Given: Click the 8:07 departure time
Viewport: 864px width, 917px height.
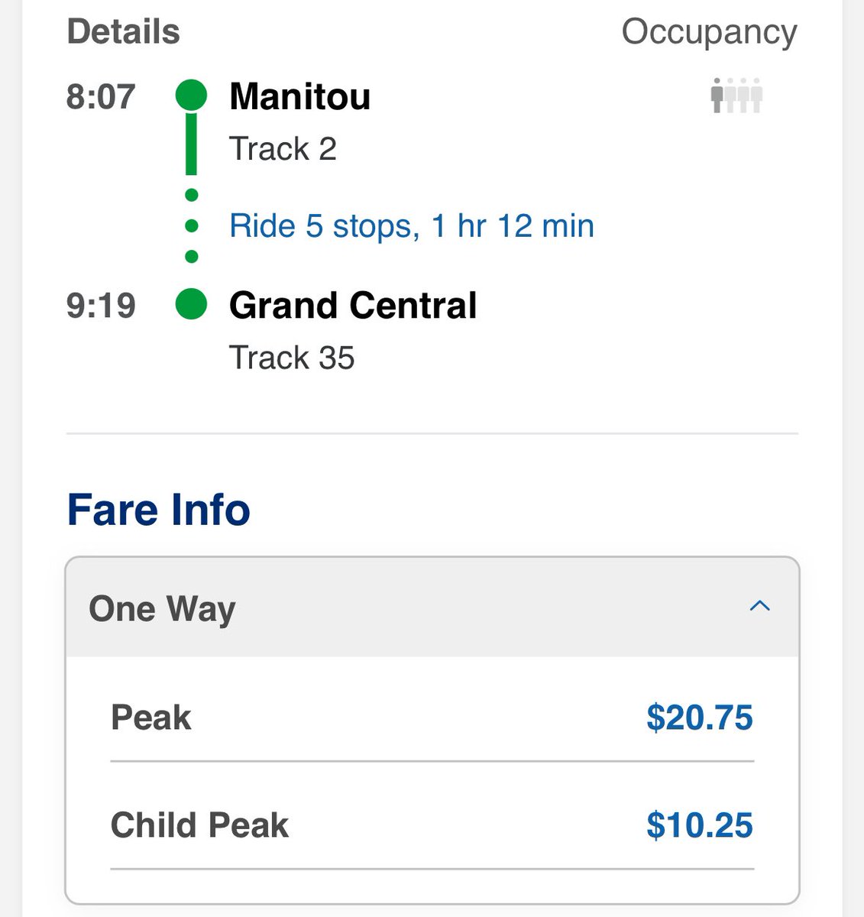Looking at the screenshot, I should point(101,96).
